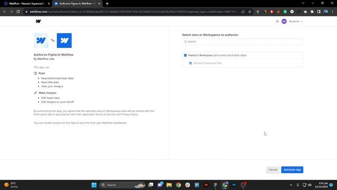Click the green circular extension icon
Screen dimensions: 337x190
pyautogui.click(x=285, y=12)
